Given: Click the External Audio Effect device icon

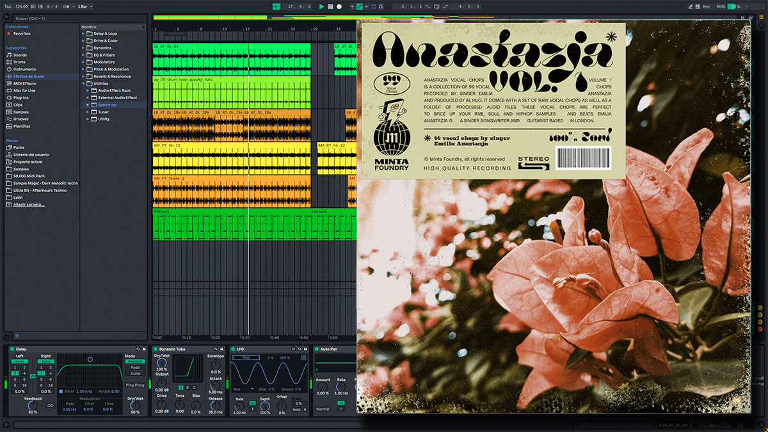Looking at the screenshot, I should click(94, 97).
